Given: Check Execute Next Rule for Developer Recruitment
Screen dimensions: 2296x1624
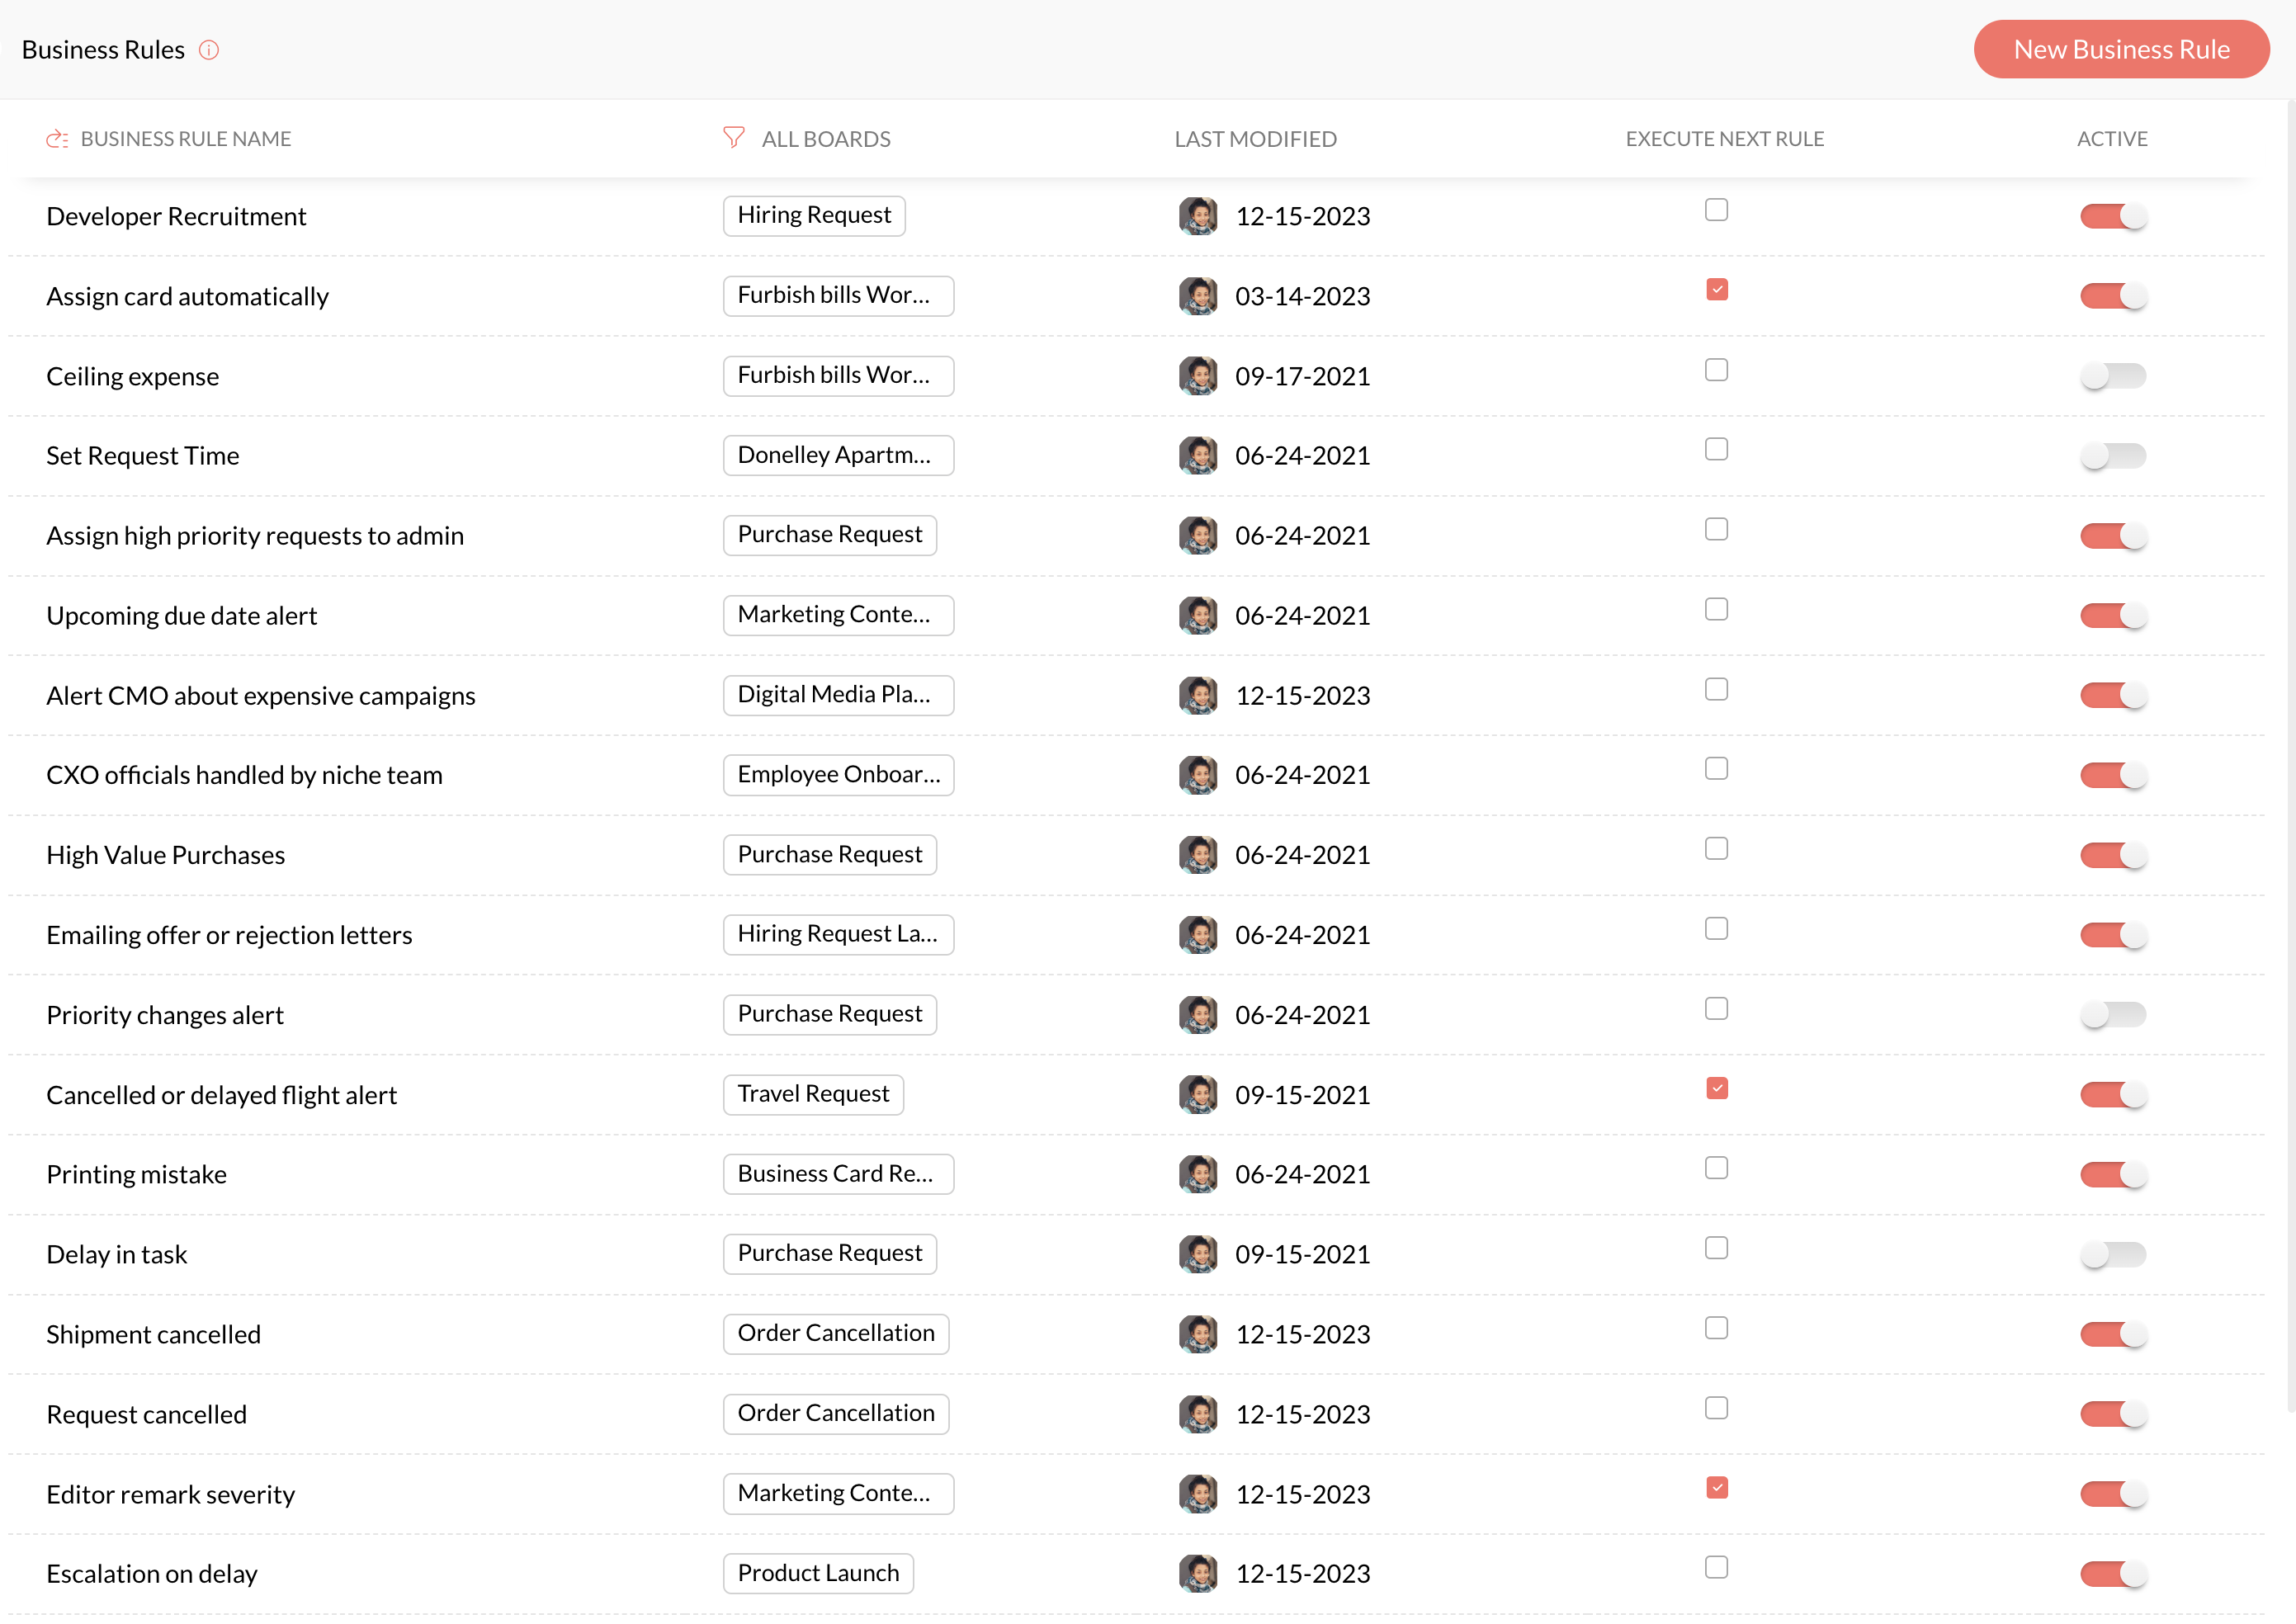Looking at the screenshot, I should click(1716, 210).
